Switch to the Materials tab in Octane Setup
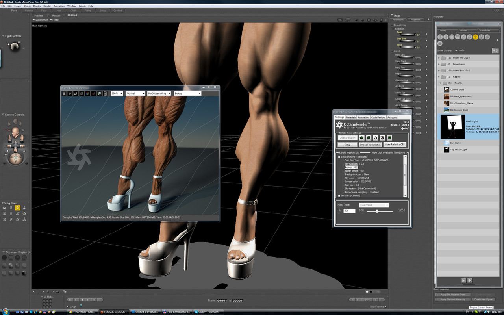The height and width of the screenshot is (315, 504). coord(351,117)
